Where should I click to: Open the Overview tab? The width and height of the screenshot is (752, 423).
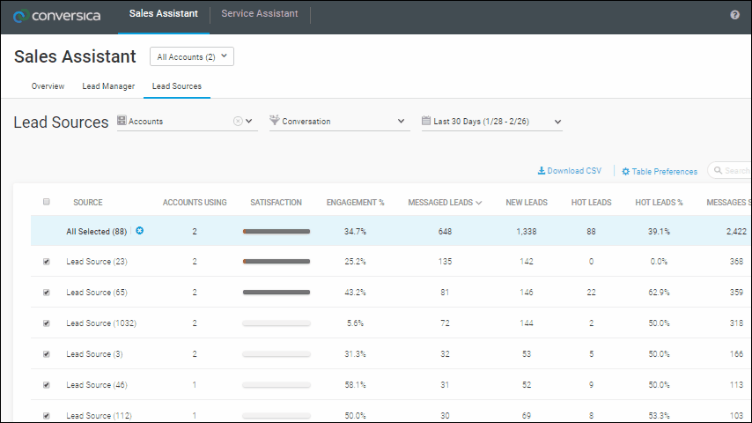(x=48, y=86)
